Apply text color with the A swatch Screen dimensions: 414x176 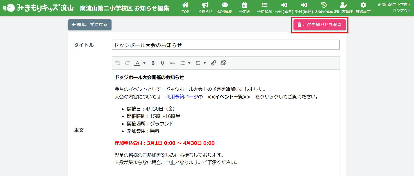pyautogui.click(x=137, y=63)
